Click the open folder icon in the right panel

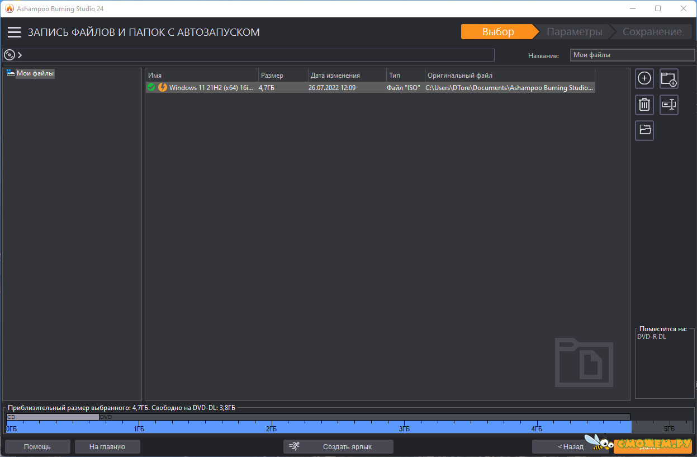[x=644, y=130]
